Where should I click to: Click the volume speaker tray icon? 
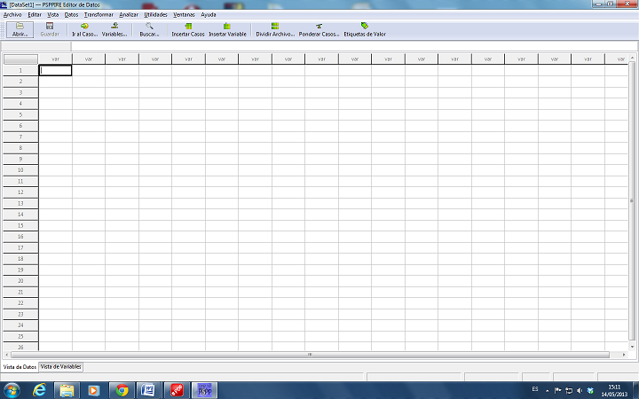coord(580,390)
